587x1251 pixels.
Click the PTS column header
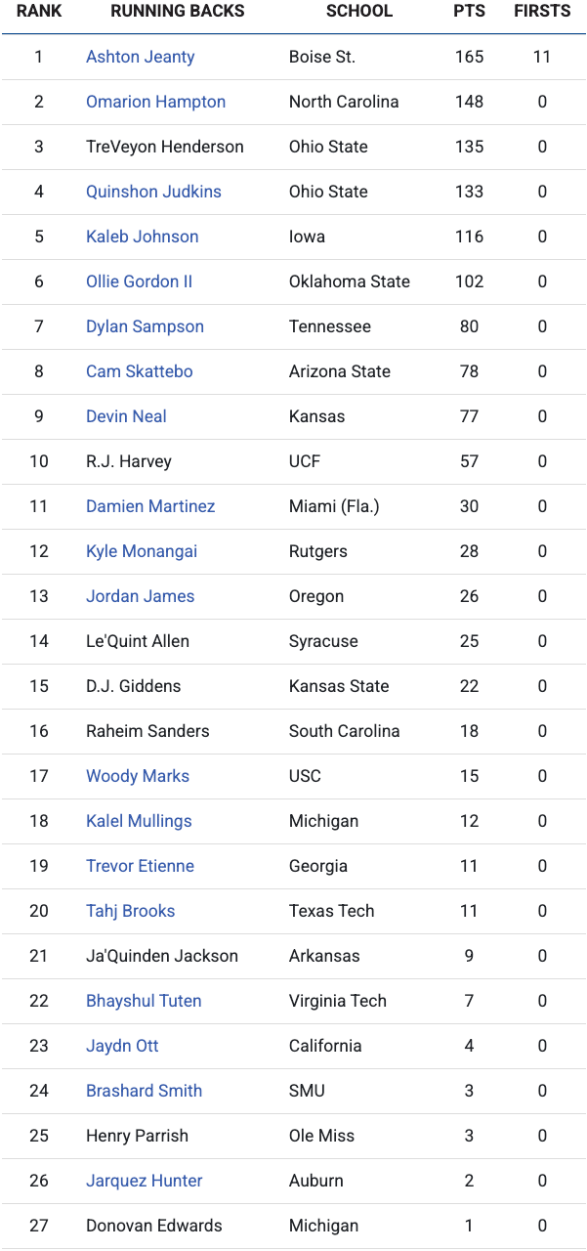(x=470, y=12)
